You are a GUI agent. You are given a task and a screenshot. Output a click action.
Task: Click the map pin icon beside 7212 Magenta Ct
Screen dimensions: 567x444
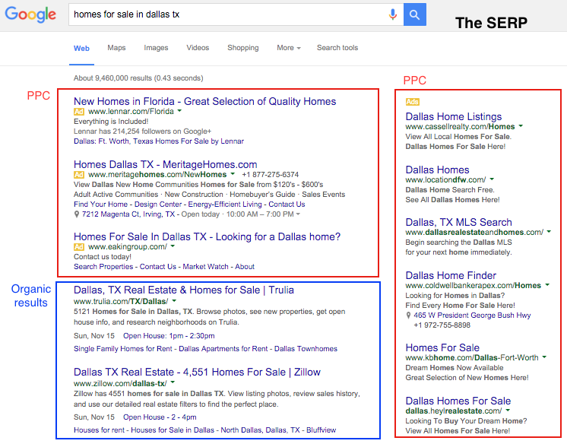click(x=76, y=214)
